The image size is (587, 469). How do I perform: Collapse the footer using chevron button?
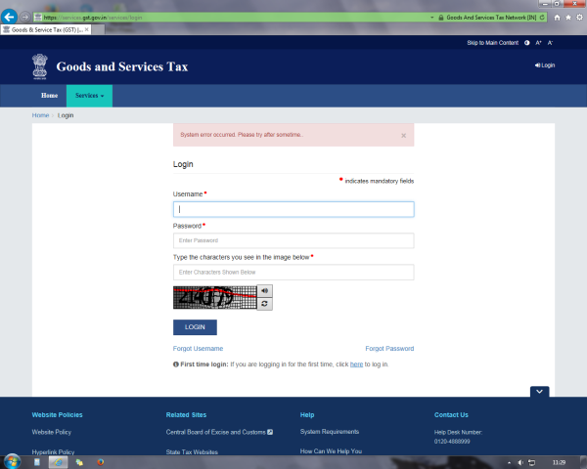pyautogui.click(x=541, y=392)
